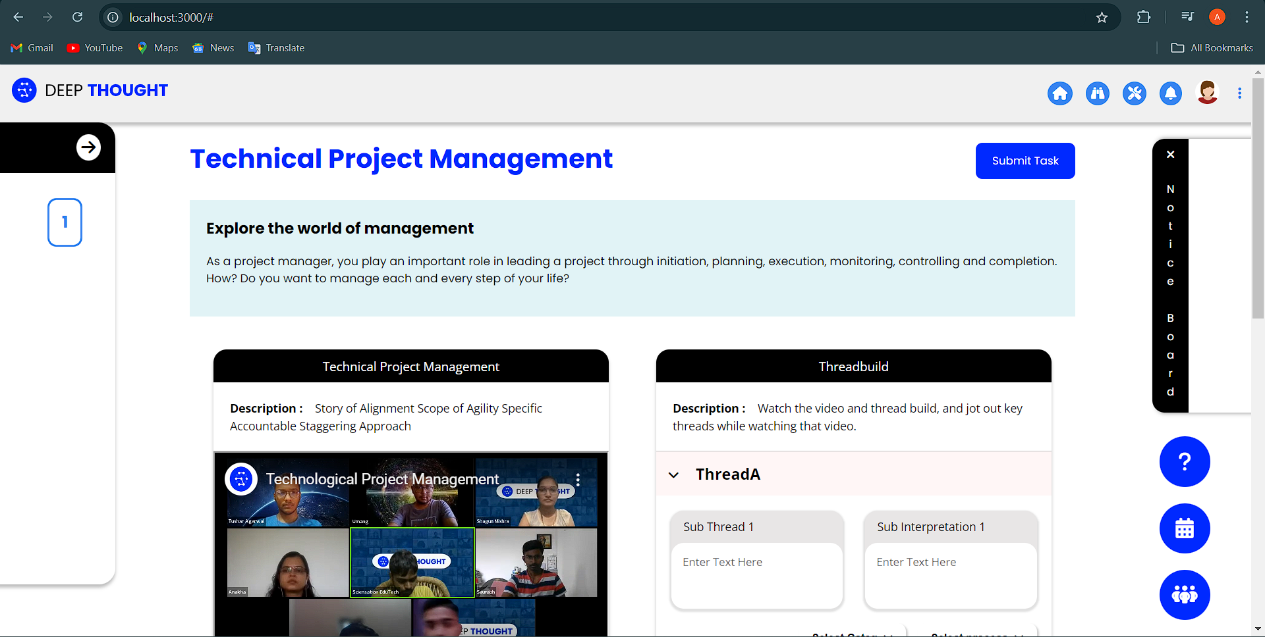
Task: Bookmark this page with star icon
Action: [1102, 17]
